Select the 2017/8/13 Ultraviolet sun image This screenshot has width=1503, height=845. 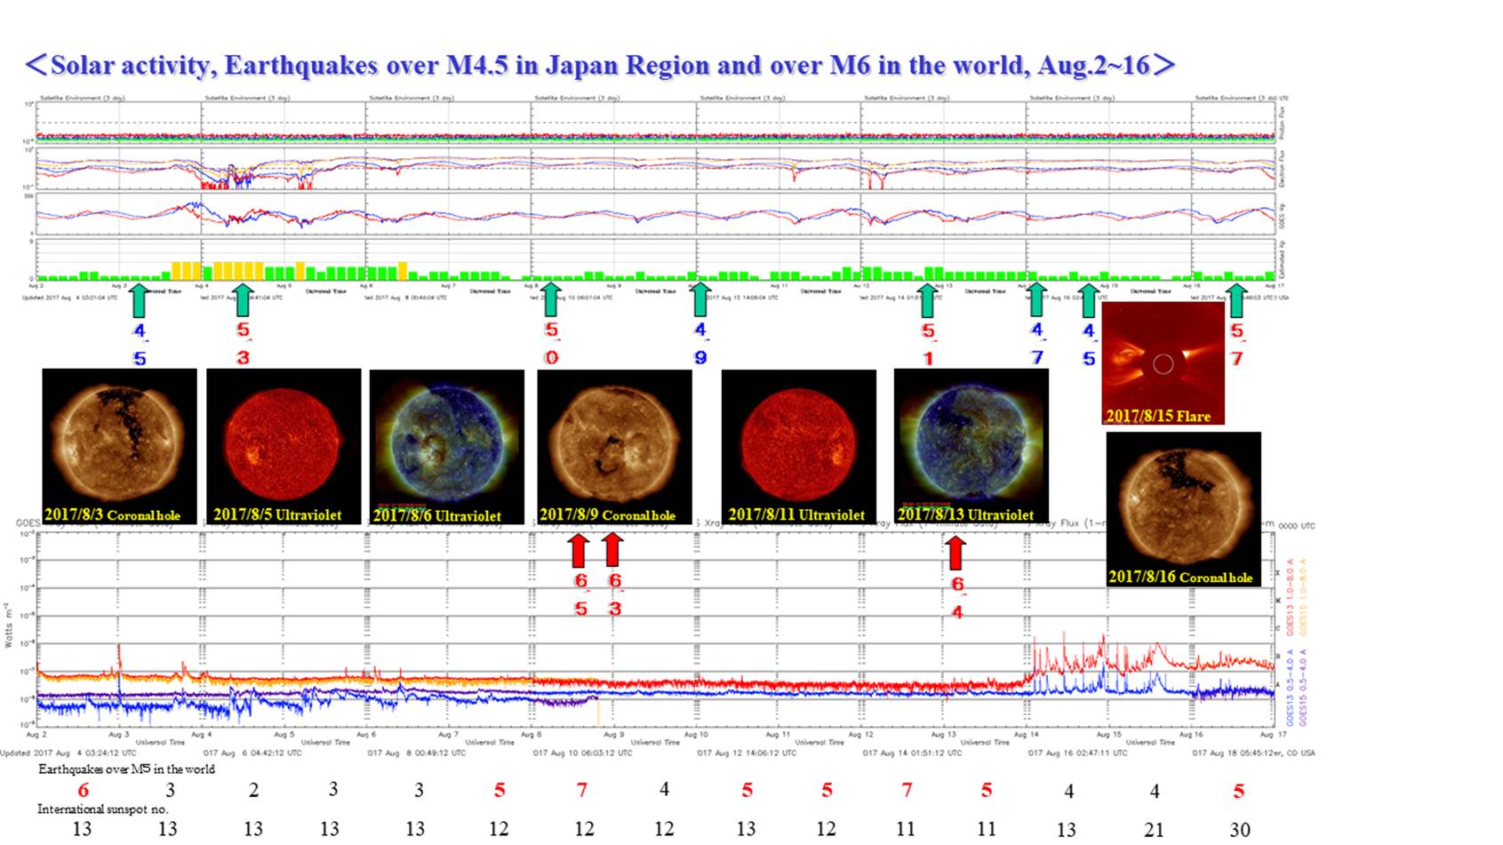coord(971,446)
